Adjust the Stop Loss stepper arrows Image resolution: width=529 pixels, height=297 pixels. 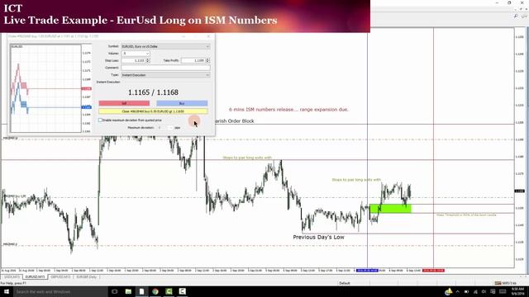tap(148, 60)
